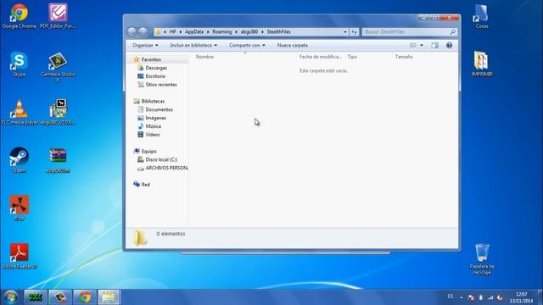543x305 pixels.
Task: Refresh the StealthFiles folder view
Action: coord(354,32)
